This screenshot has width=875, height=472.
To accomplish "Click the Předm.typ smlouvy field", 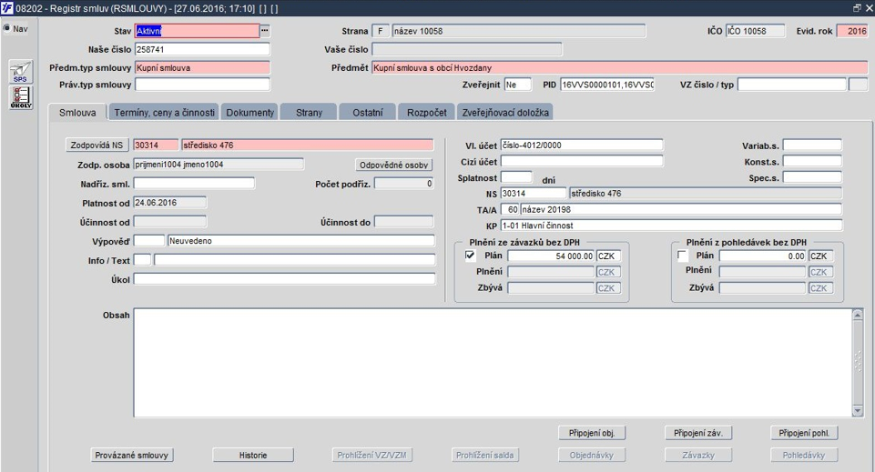I will tap(202, 68).
